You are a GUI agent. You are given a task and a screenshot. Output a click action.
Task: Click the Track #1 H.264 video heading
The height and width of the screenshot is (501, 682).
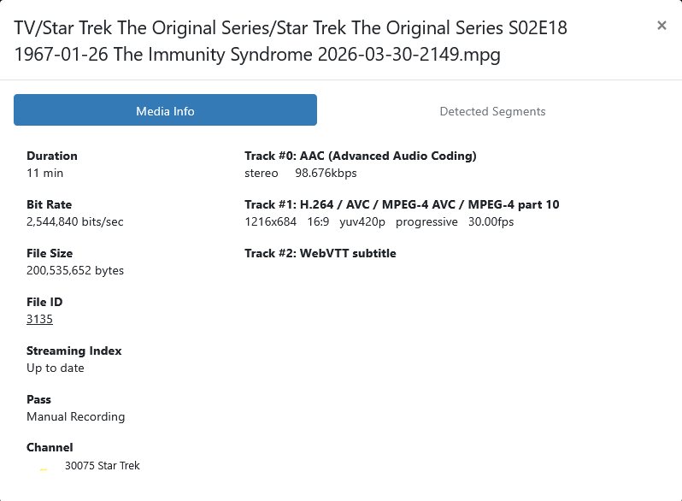(402, 204)
